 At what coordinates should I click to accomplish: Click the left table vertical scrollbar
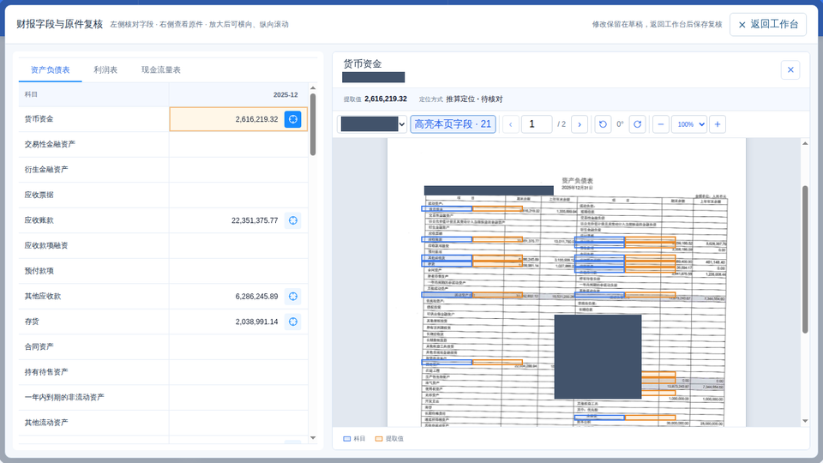click(x=313, y=124)
